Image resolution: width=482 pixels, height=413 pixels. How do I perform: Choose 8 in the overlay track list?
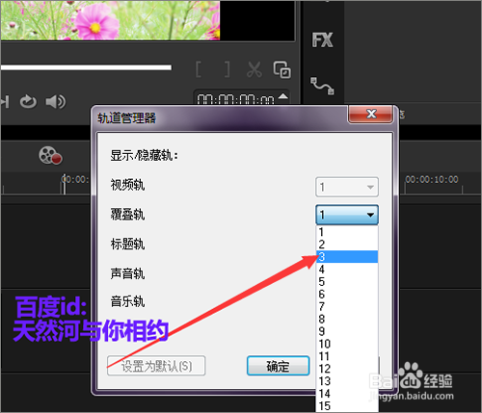click(347, 319)
